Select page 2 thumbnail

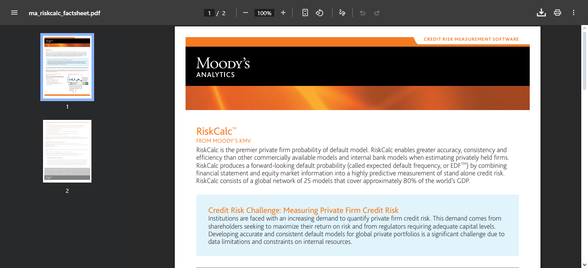point(67,151)
